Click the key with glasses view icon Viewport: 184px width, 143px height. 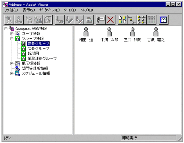[x=60, y=20]
